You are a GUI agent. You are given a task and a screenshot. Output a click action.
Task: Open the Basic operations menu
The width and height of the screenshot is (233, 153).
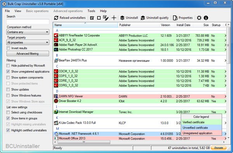click(x=37, y=11)
